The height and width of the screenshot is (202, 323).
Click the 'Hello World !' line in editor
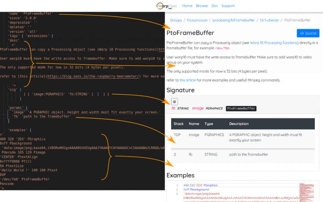tap(29, 170)
